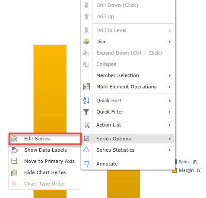Toggle the Series Options checkbox
This screenshot has width=206, height=198.
[x=86, y=139]
